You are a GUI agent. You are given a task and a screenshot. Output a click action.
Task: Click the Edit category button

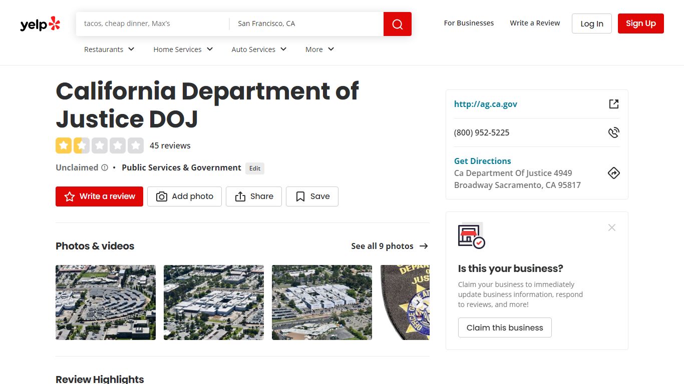click(255, 168)
